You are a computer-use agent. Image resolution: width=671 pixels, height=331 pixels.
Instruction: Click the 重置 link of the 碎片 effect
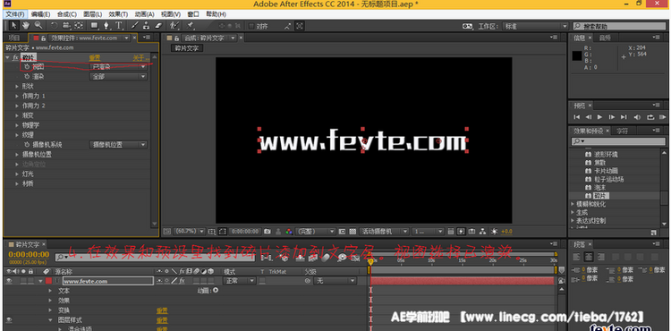click(x=95, y=57)
